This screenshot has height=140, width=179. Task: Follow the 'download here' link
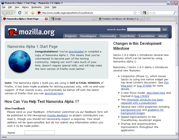pos(54,93)
